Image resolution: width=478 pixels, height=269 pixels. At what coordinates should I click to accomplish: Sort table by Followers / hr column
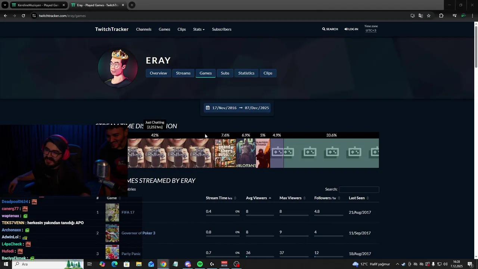click(327, 198)
